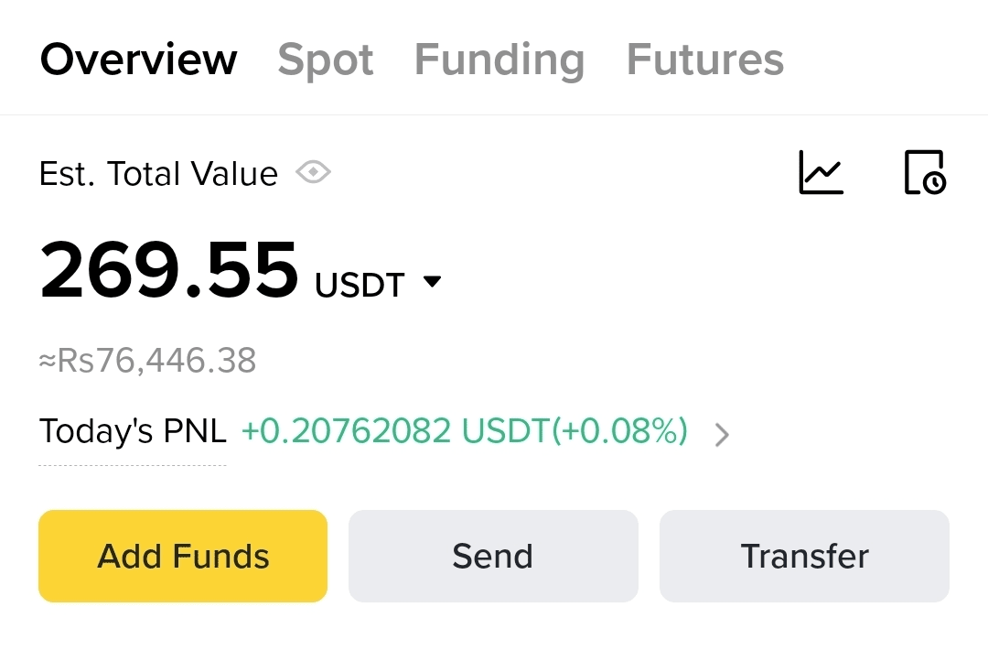Click the green +0.20762082 PNL amount
This screenshot has width=988, height=672.
click(x=346, y=431)
